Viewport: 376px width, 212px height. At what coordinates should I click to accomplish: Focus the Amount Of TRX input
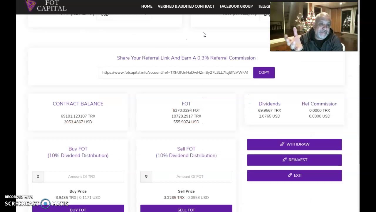pyautogui.click(x=84, y=176)
